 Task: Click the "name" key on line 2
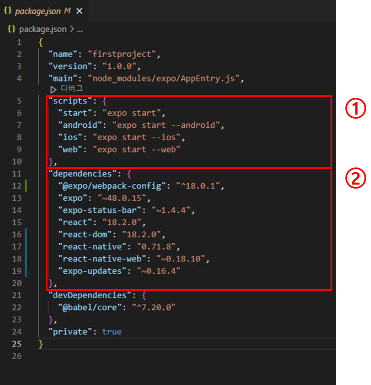point(63,54)
